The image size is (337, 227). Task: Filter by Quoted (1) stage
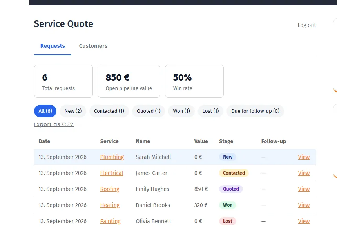coord(149,111)
